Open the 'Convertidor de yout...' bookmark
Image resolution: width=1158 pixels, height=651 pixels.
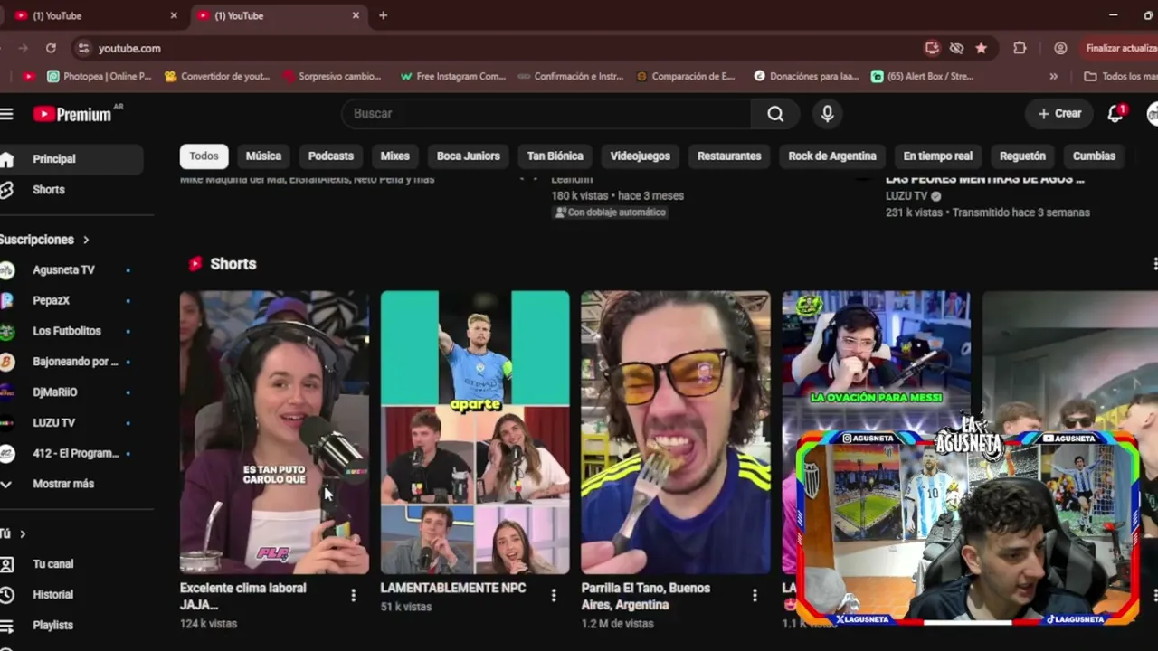tap(217, 76)
